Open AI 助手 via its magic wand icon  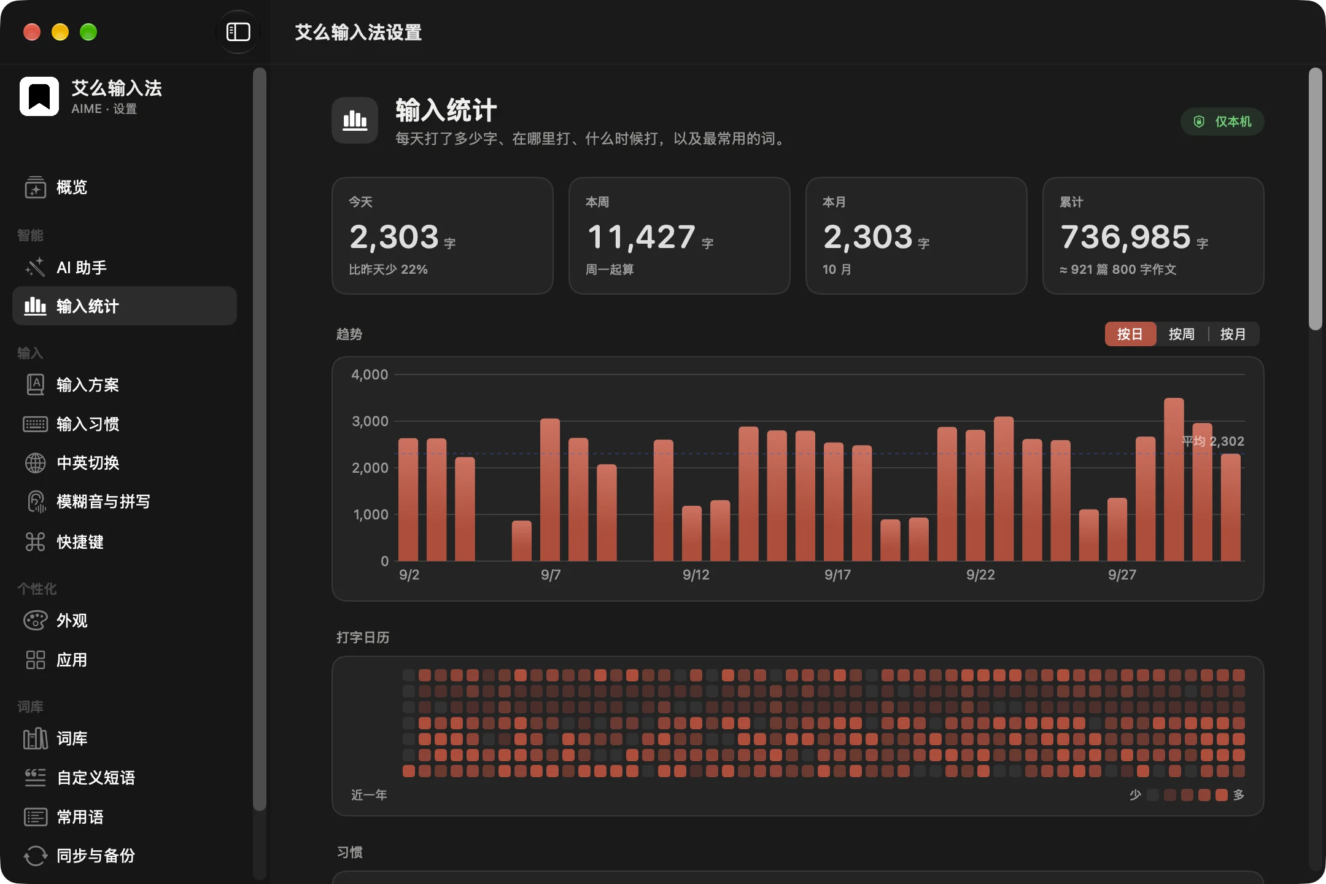point(35,268)
